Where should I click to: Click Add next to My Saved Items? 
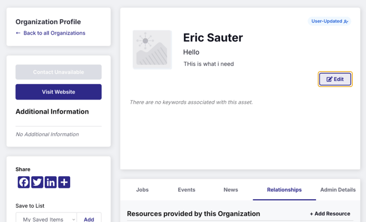89,219
